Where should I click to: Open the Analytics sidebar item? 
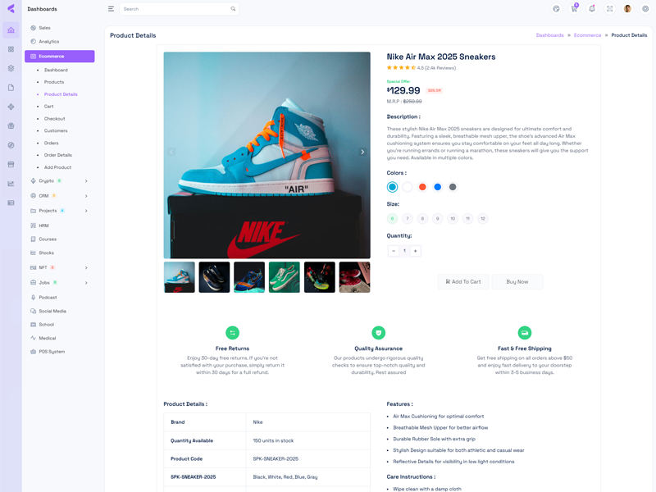click(48, 42)
